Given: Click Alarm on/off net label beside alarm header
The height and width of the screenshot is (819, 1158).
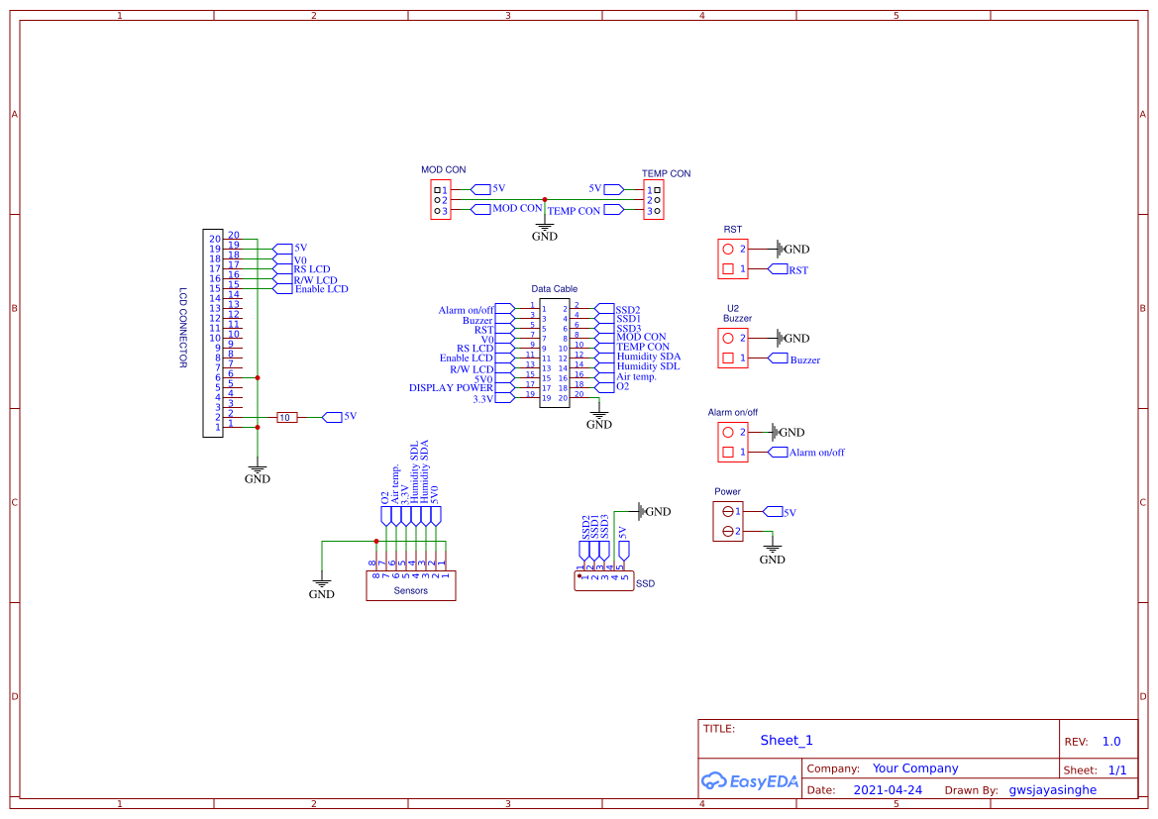Looking at the screenshot, I should coord(817,452).
